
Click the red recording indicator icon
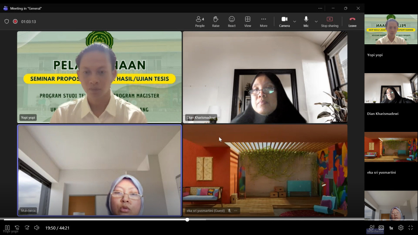click(x=15, y=21)
